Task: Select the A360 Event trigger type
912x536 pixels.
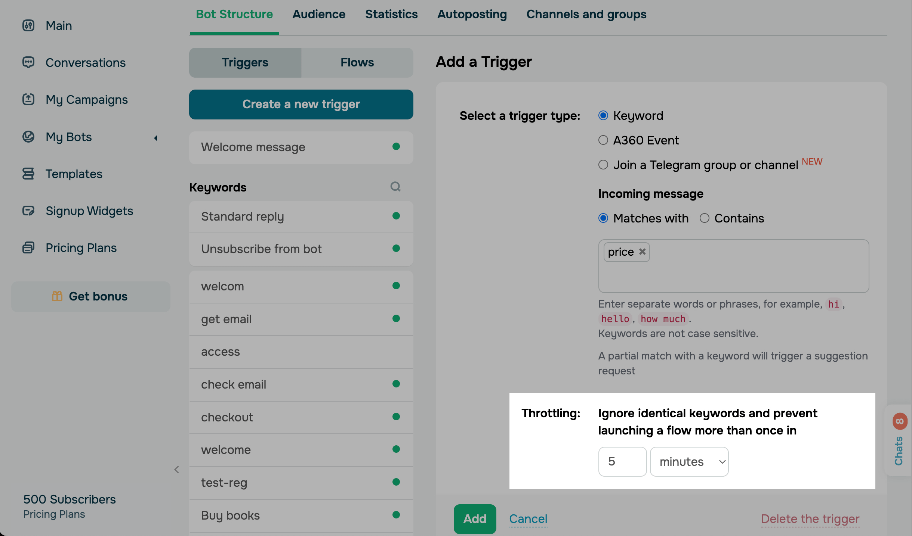Action: (603, 140)
